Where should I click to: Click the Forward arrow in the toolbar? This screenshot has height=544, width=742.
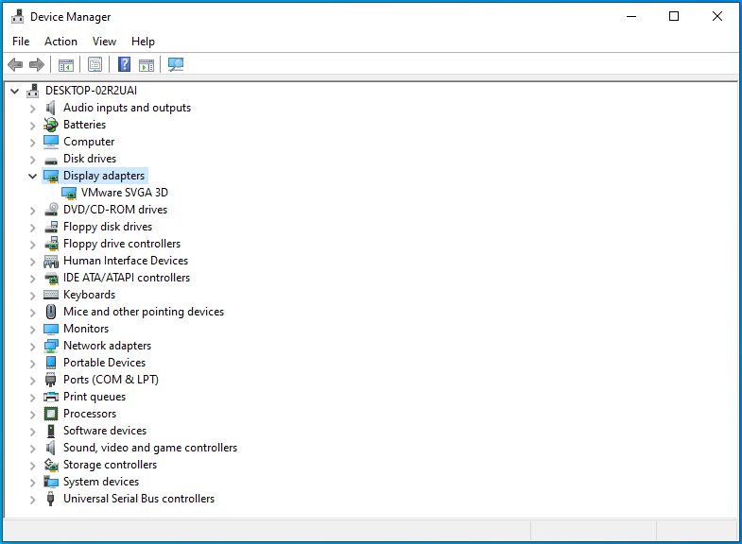[37, 65]
